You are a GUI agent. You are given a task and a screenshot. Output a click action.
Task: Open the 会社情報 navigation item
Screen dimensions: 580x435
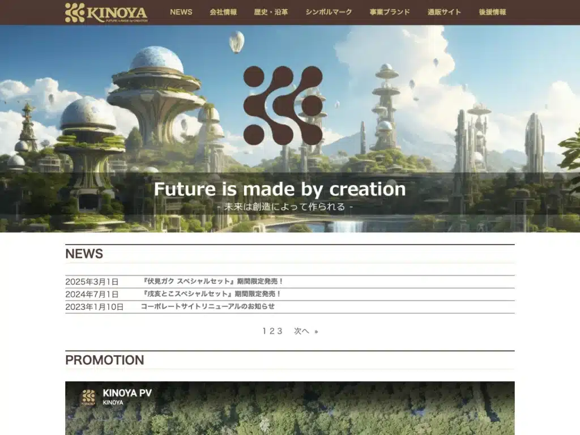[223, 12]
